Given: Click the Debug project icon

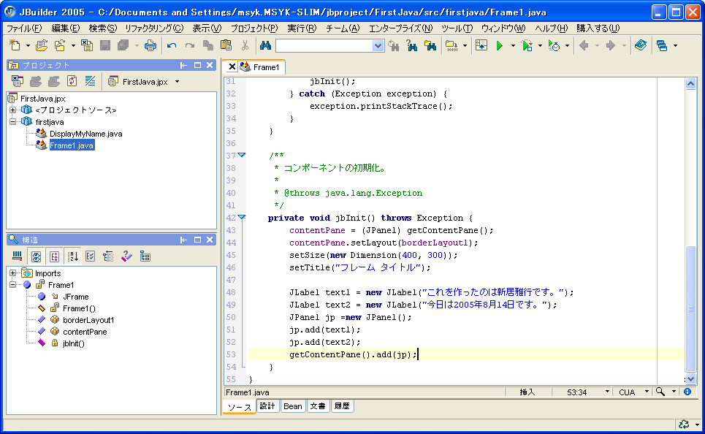Looking at the screenshot, I should pyautogui.click(x=527, y=45).
